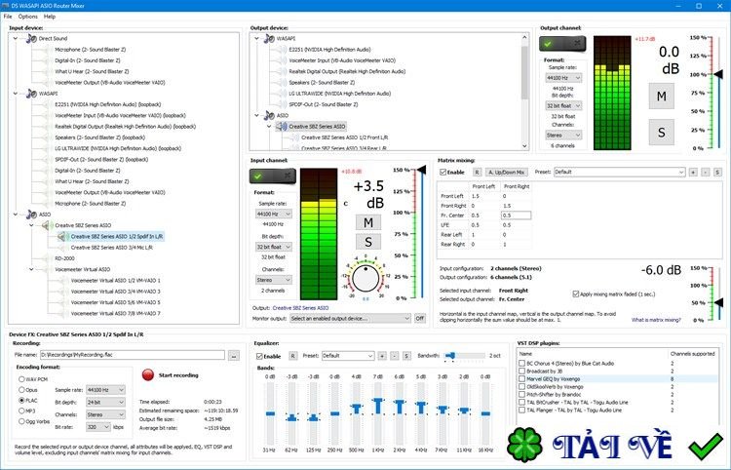This screenshot has height=470, width=731.
Task: Solo the input channel with S button
Action: [368, 242]
